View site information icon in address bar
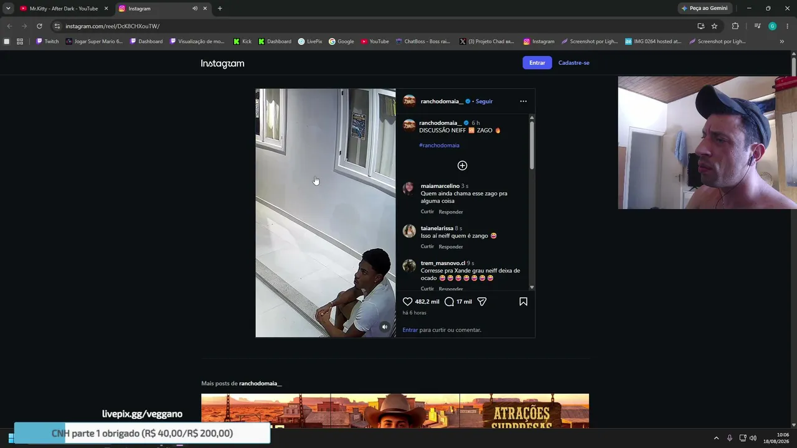 (57, 26)
